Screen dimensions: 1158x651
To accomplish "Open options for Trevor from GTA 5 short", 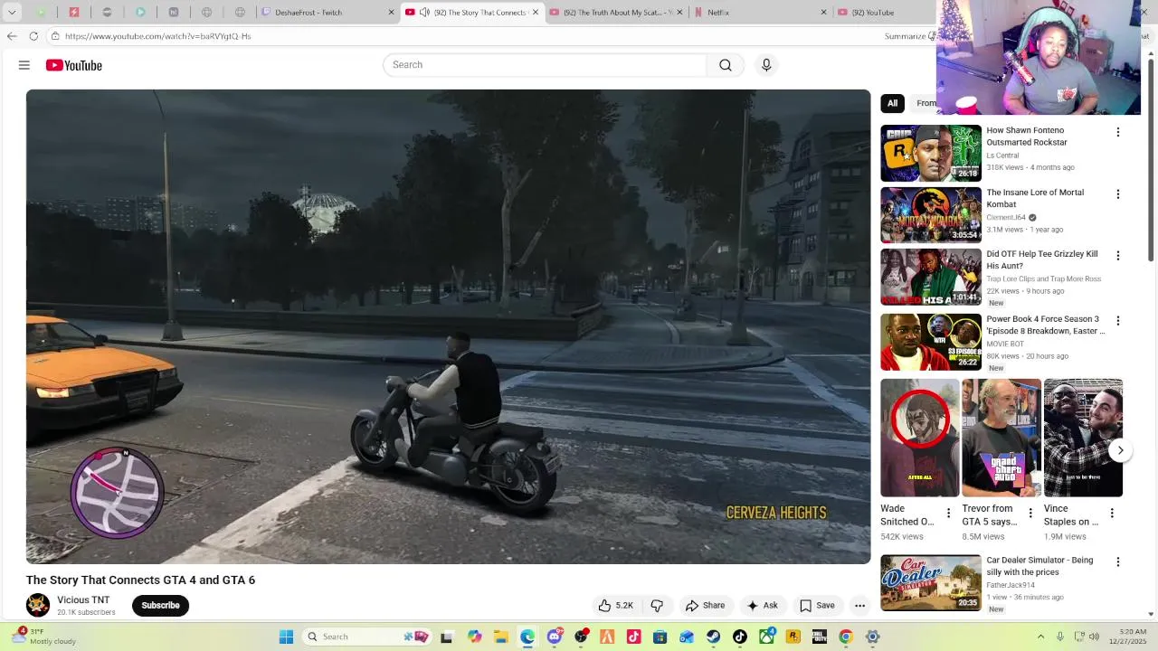I will [1030, 514].
